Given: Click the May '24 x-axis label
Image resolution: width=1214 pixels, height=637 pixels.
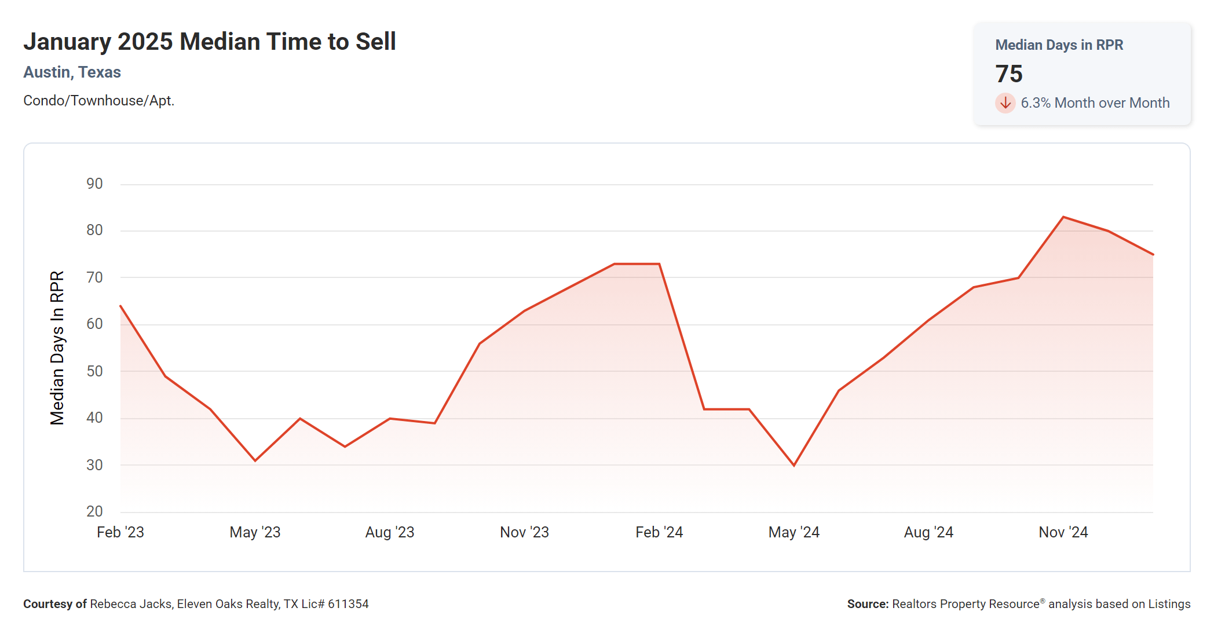Looking at the screenshot, I should (x=794, y=532).
